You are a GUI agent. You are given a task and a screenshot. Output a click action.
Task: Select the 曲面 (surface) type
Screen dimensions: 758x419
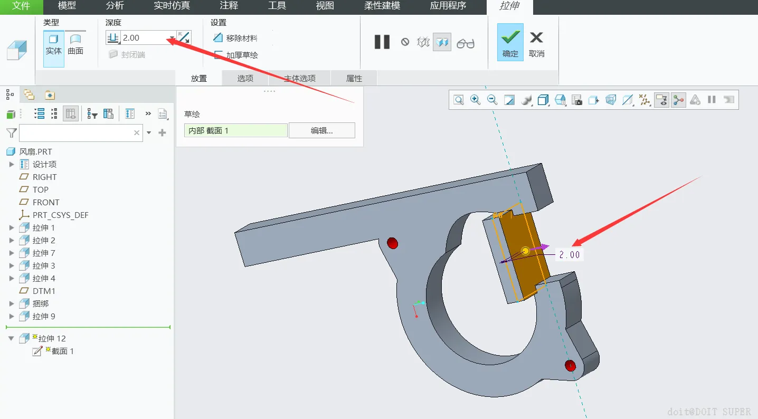tap(75, 45)
